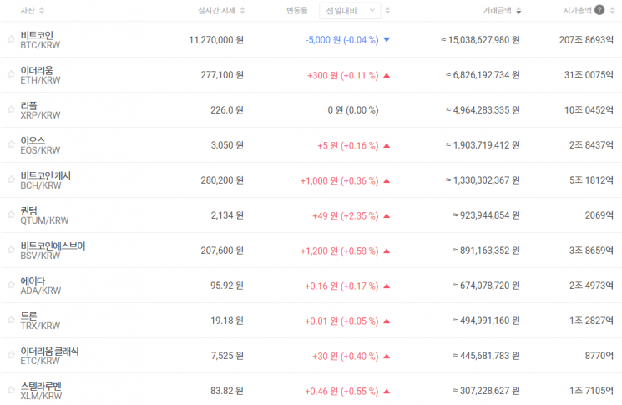Favorite the 비트코인 캐시 BCH/KRW star
This screenshot has height=405, width=622.
click(x=11, y=180)
